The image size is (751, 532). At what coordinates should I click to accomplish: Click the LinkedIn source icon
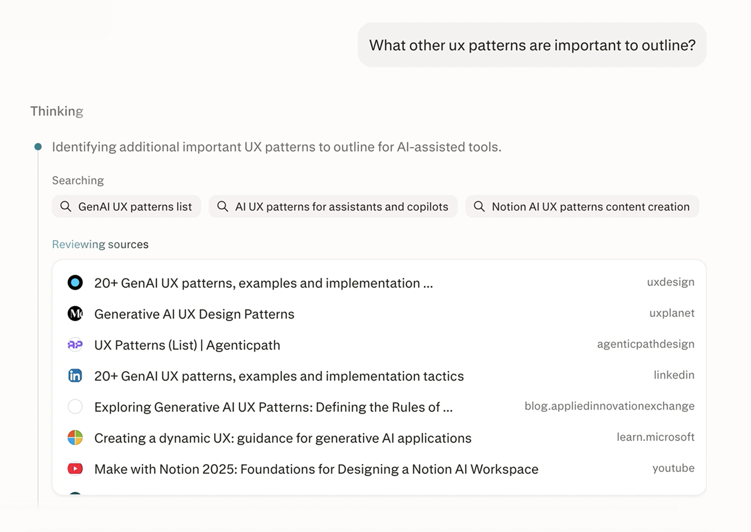[75, 376]
